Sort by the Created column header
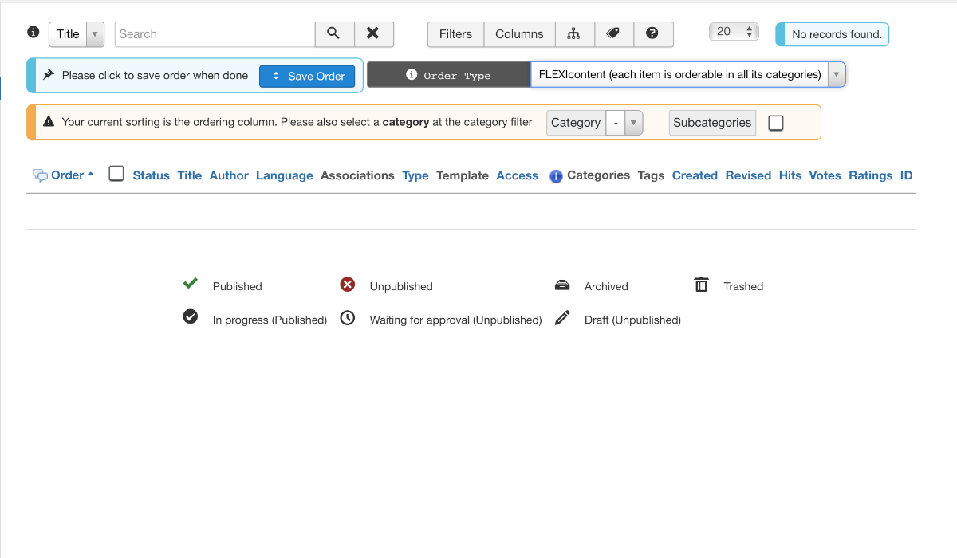The width and height of the screenshot is (957, 558). click(x=694, y=175)
